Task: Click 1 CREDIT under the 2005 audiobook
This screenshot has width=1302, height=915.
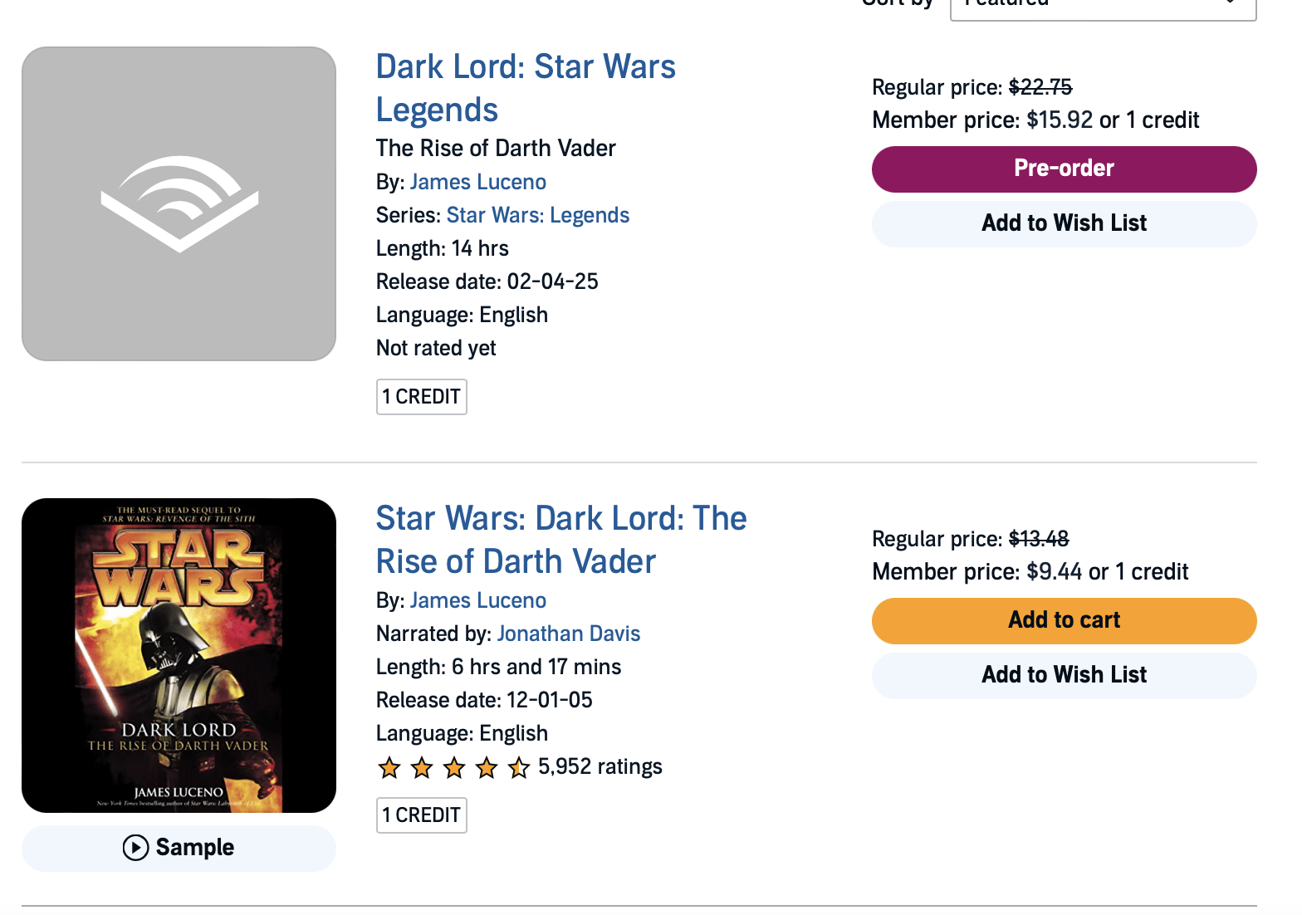Action: click(x=421, y=815)
